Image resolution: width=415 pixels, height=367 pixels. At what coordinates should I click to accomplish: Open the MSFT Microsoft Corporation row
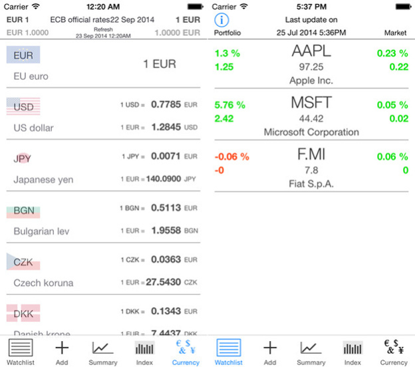311,117
